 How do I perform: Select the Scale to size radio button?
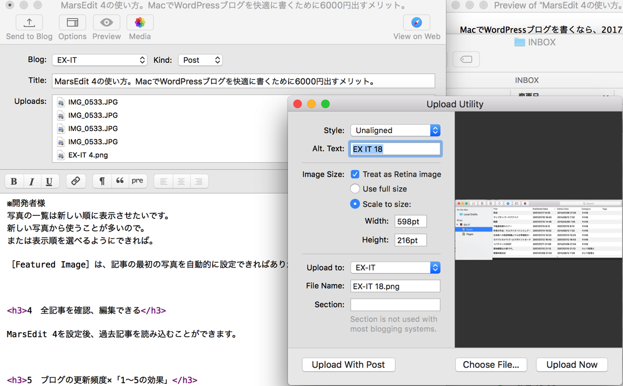pos(355,204)
